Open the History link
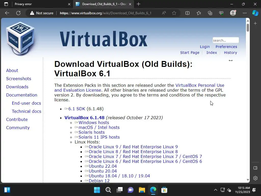This screenshot has height=196, width=261. pyautogui.click(x=230, y=53)
